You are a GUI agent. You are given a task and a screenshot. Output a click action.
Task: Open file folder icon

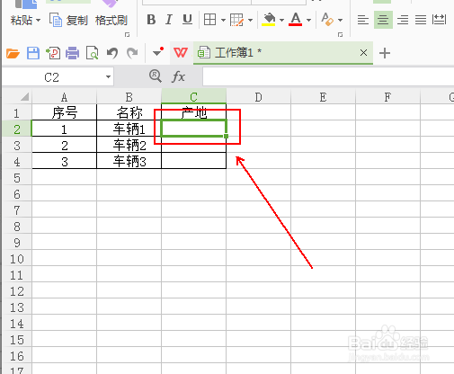pyautogui.click(x=13, y=53)
